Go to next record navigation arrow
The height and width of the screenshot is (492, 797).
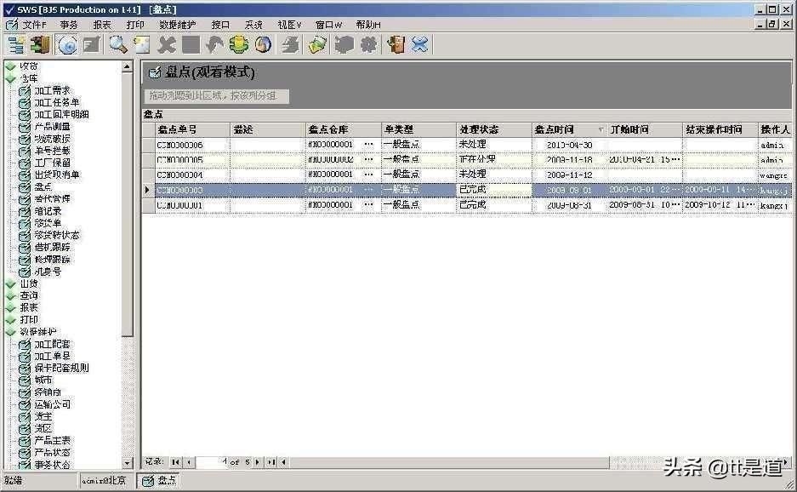click(x=258, y=462)
